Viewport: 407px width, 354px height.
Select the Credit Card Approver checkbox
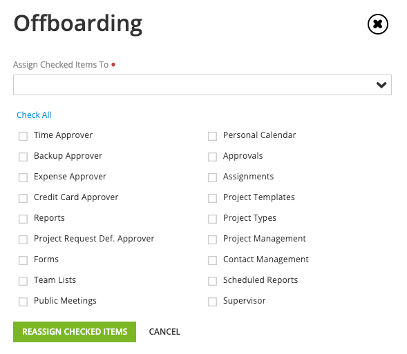(x=23, y=198)
